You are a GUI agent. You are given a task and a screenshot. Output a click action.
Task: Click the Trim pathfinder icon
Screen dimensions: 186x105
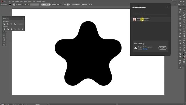8,29
